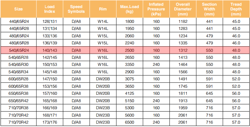Select the highlighted 540/65R24 size cell
The height and width of the screenshot is (127, 250).
tap(19, 50)
